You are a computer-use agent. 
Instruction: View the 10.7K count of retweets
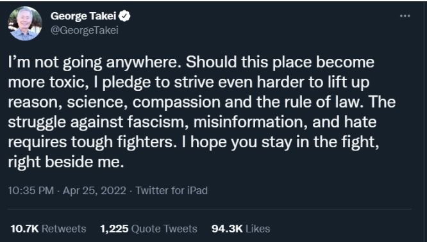(24, 229)
